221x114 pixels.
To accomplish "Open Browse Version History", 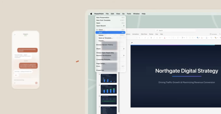I will tap(110, 45).
